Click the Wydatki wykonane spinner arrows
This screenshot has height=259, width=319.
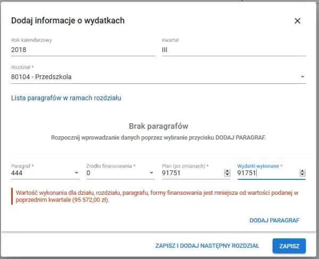[x=303, y=173]
